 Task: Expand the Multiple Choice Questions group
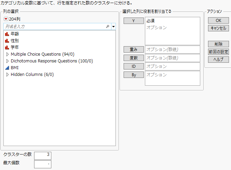[x=7, y=54]
